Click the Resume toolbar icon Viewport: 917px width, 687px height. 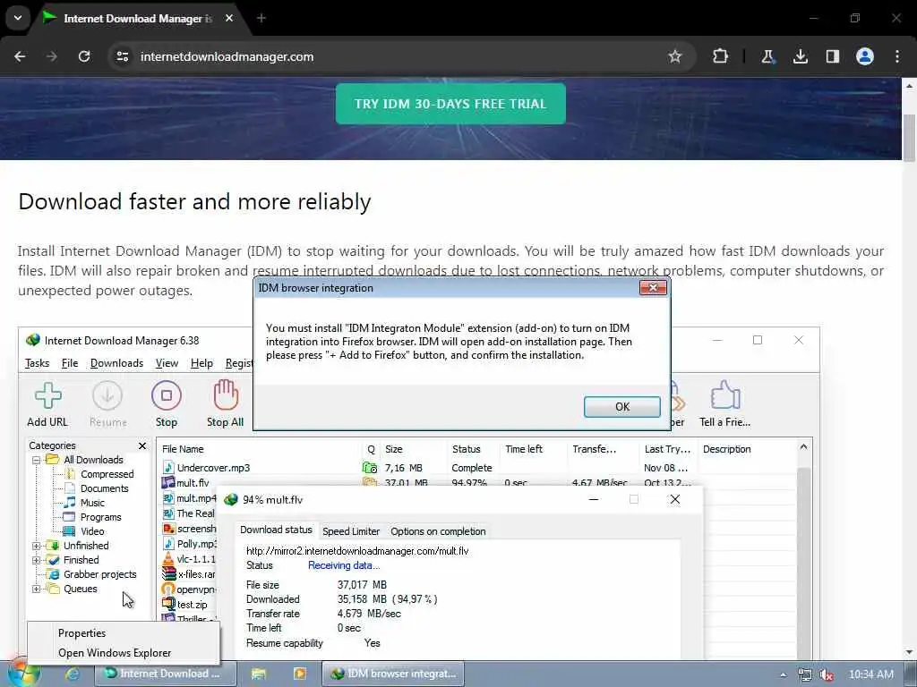pos(107,405)
